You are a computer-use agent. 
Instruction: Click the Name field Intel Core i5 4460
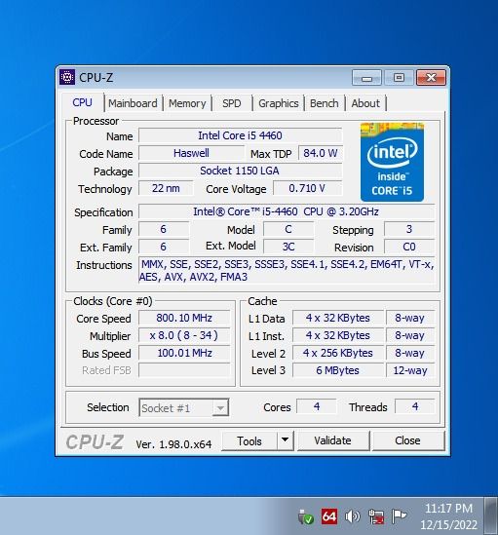click(x=240, y=135)
